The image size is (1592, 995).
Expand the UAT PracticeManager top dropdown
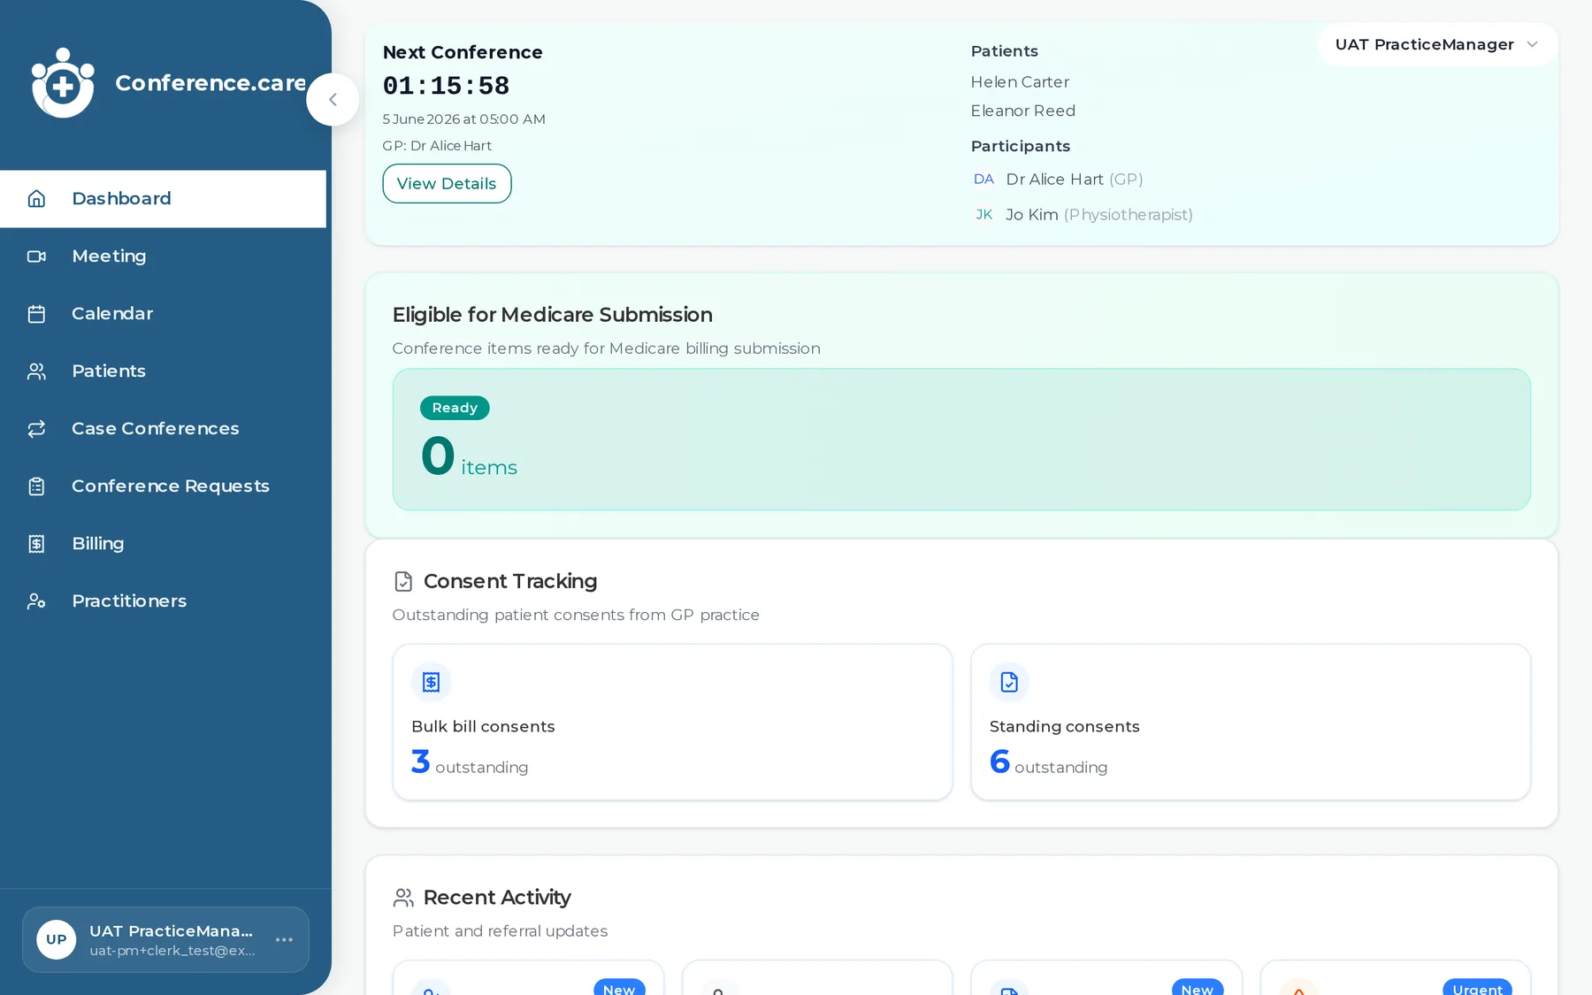pyautogui.click(x=1437, y=45)
